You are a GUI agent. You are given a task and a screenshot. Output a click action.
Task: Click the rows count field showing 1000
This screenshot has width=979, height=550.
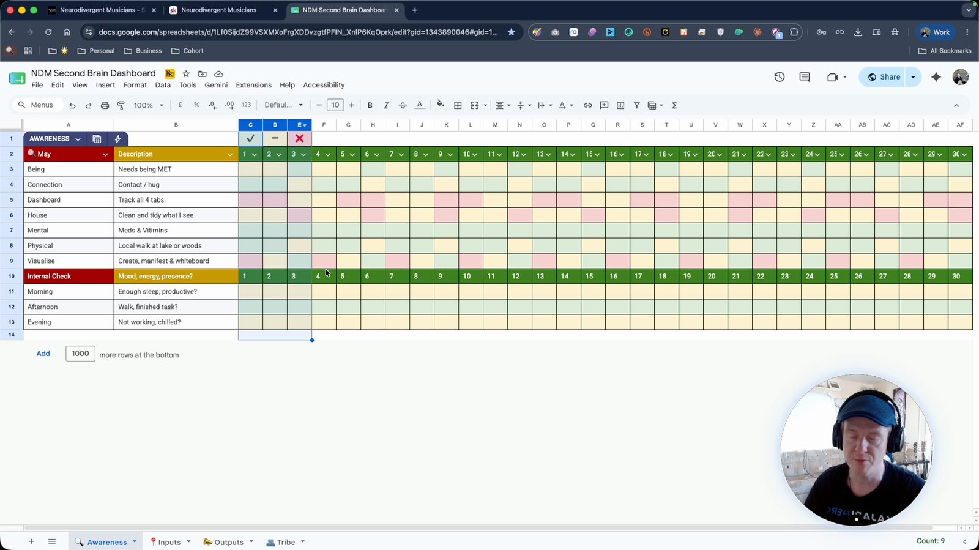click(x=80, y=354)
